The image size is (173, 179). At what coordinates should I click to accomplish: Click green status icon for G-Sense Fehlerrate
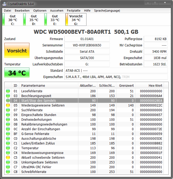(x=8, y=134)
